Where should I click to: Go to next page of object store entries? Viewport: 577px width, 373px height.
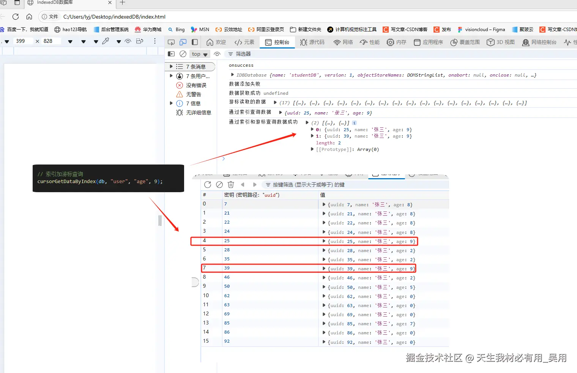(x=255, y=185)
